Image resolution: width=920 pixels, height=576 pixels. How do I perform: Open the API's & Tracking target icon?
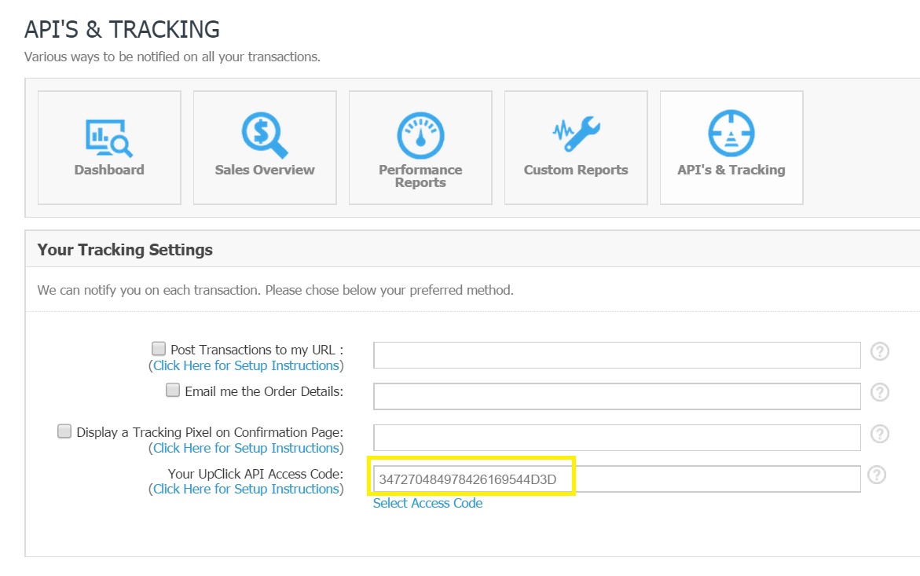tap(731, 134)
